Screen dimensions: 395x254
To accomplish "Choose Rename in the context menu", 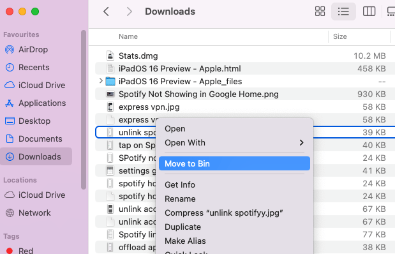I will tap(180, 199).
